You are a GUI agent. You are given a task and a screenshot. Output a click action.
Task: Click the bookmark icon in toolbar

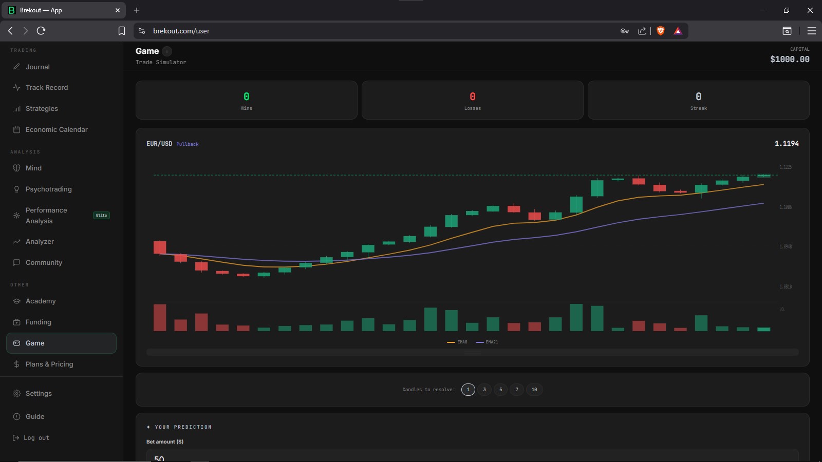pos(122,31)
